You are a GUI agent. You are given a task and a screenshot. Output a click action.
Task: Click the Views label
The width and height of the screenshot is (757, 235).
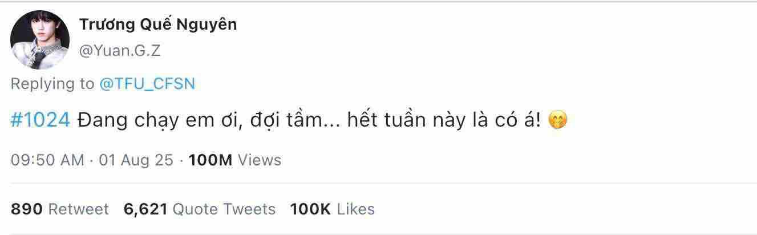(260, 160)
